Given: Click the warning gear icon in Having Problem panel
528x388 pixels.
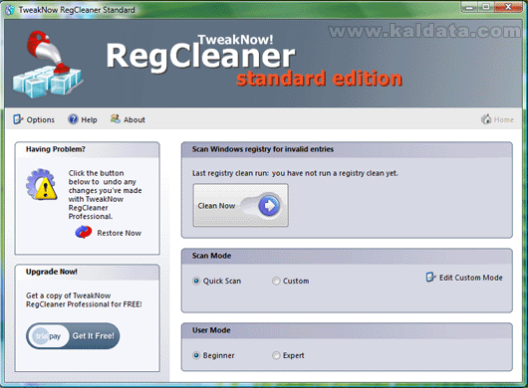Looking at the screenshot, I should (x=42, y=185).
